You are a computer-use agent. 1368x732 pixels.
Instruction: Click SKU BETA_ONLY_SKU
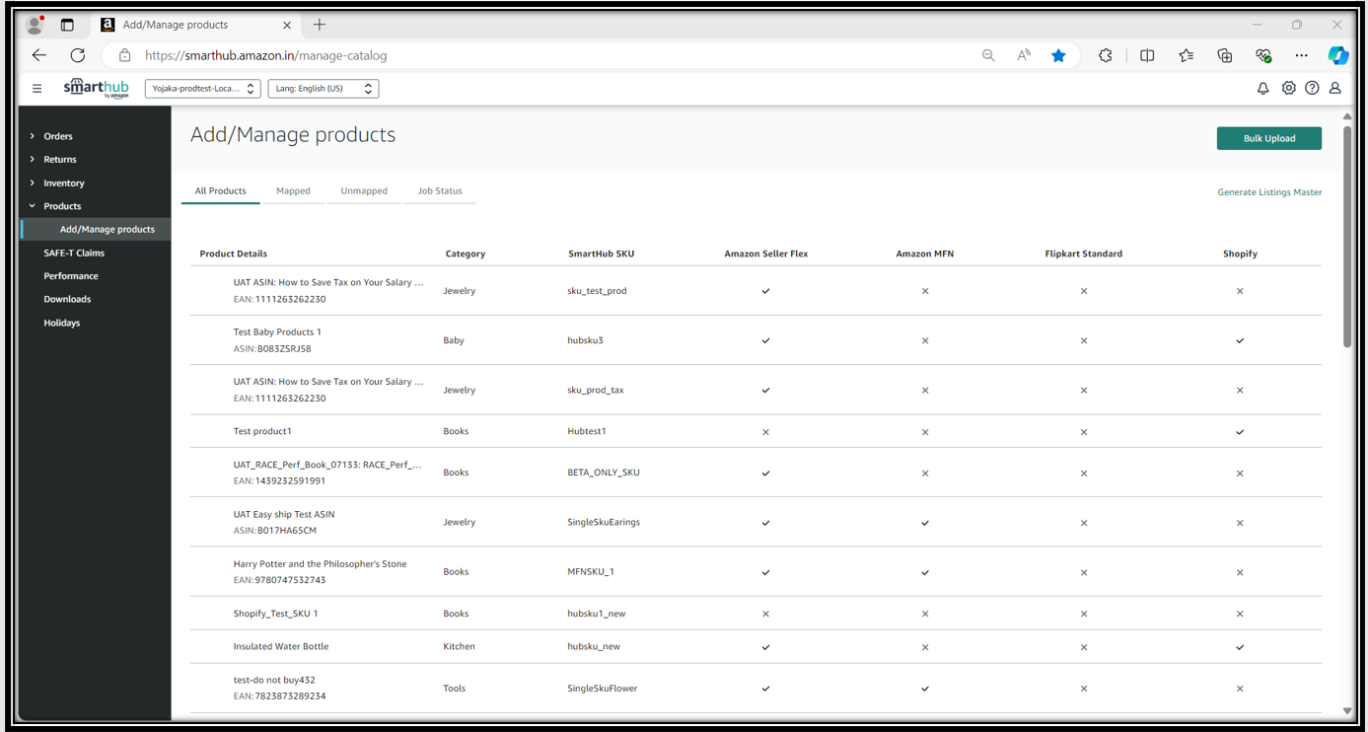click(604, 473)
